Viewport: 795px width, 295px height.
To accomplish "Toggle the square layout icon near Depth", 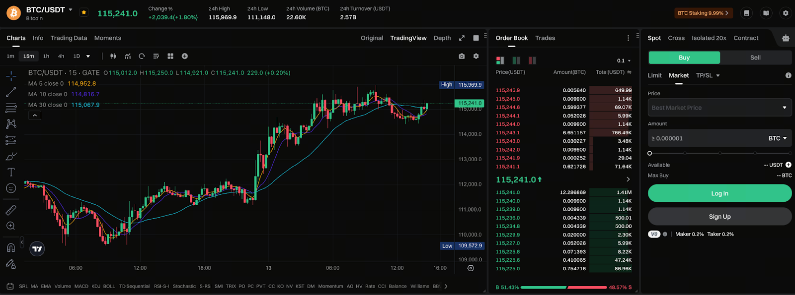I will click(x=476, y=38).
